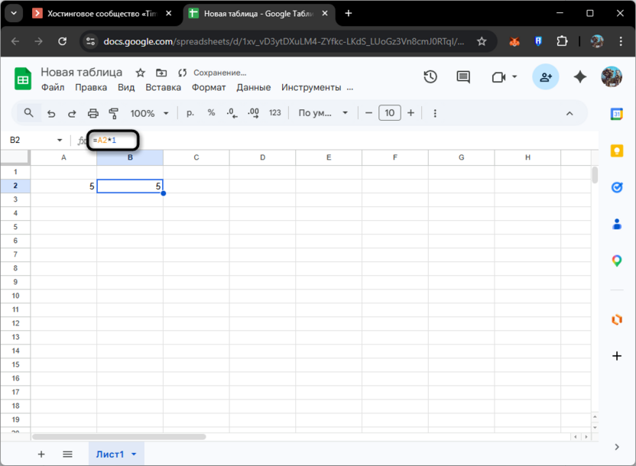Activate the paint format tool

114,114
